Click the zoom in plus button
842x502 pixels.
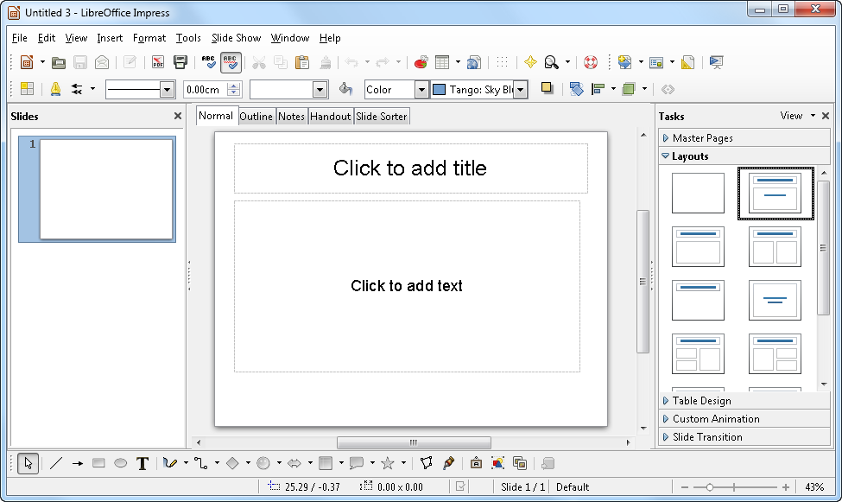coord(786,487)
